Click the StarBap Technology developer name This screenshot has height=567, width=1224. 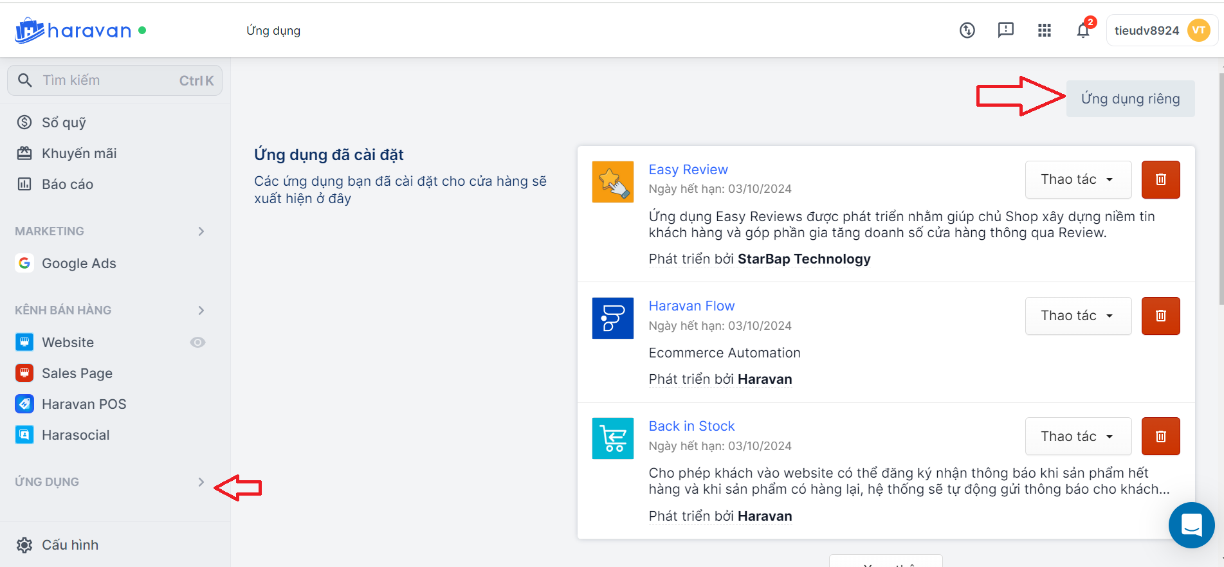pos(804,258)
